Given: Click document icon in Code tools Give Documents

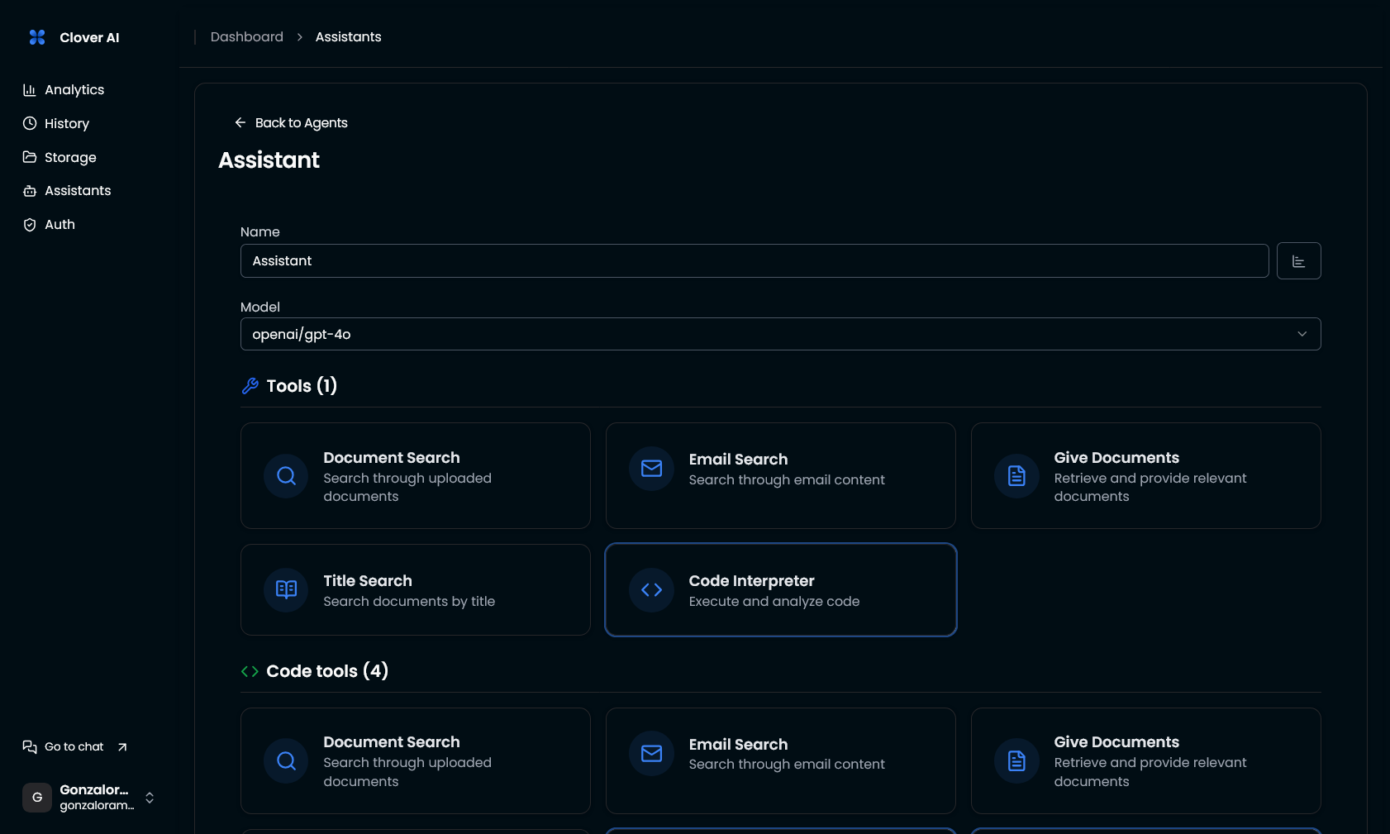Looking at the screenshot, I should point(1017,761).
